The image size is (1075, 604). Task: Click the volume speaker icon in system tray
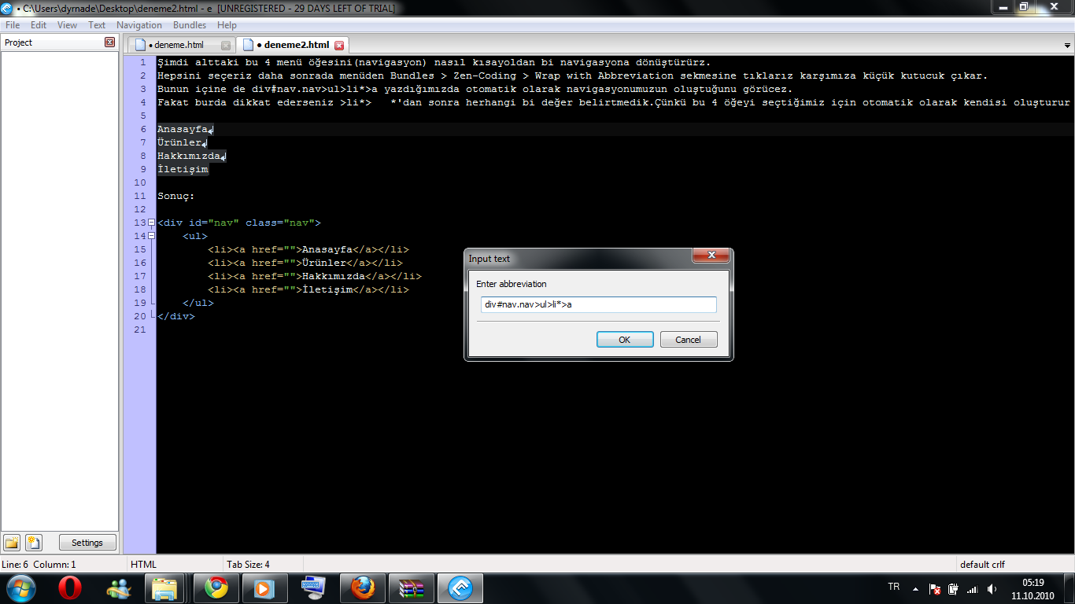point(992,588)
